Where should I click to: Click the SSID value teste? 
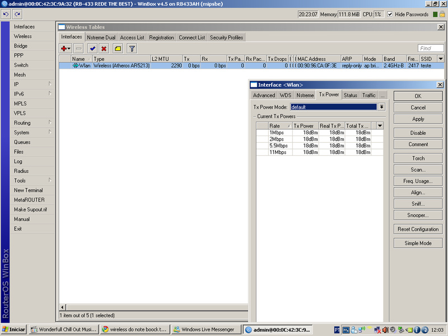coord(426,66)
